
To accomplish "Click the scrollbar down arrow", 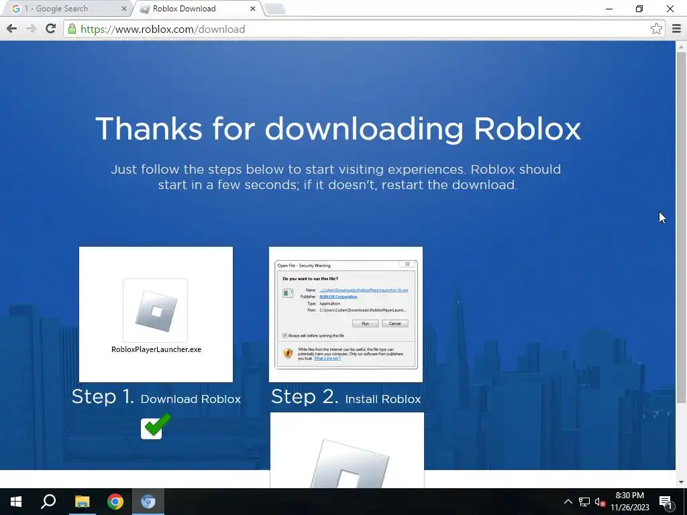I will click(x=681, y=482).
